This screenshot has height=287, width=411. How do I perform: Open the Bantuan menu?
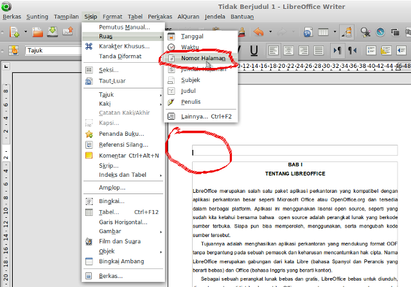[x=242, y=17]
